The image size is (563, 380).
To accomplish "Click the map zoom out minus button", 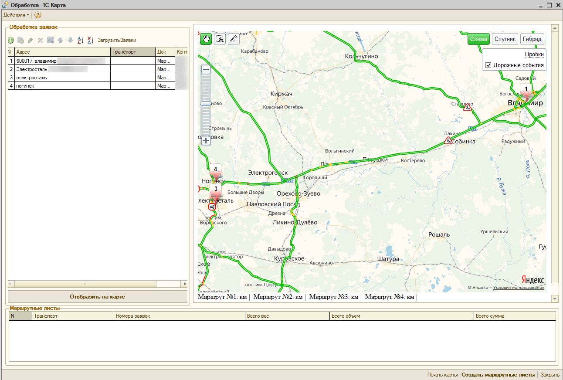I will tap(206, 69).
